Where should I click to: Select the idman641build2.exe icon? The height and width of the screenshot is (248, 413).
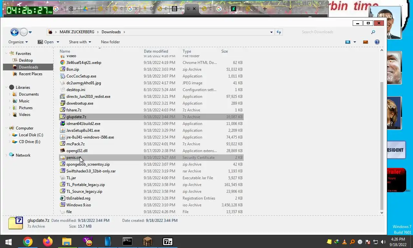click(63, 124)
